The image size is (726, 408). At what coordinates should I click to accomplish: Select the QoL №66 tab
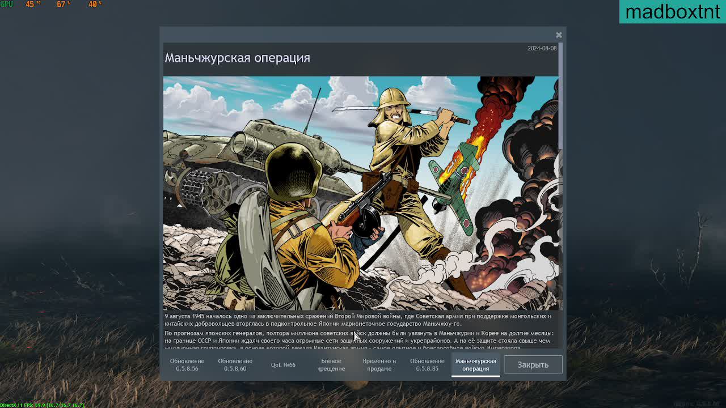click(x=283, y=365)
